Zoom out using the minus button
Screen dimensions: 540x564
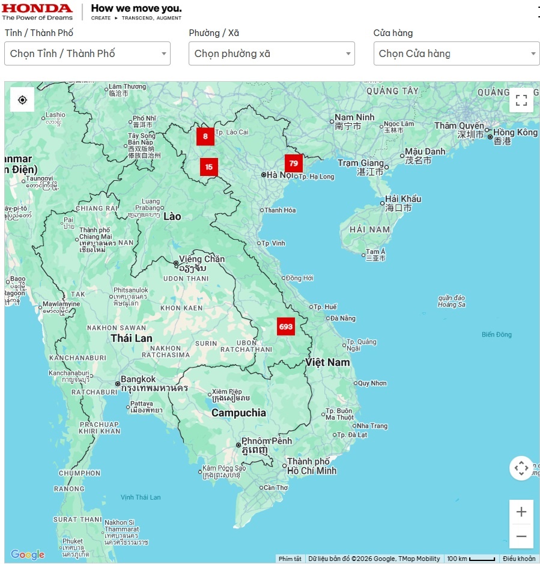pos(521,536)
